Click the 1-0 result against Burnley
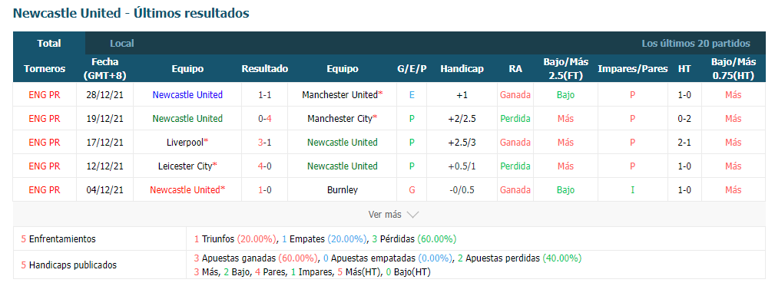This screenshot has height=286, width=775. (x=264, y=190)
